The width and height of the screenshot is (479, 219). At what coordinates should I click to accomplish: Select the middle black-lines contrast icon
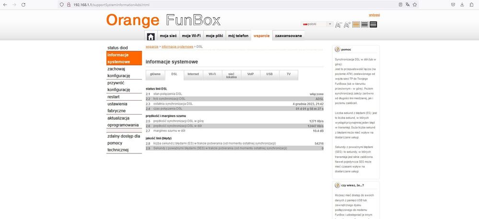coord(364,24)
